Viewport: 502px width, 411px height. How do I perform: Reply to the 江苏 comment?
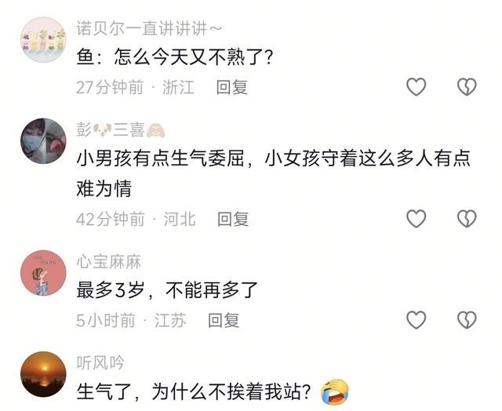pos(224,320)
